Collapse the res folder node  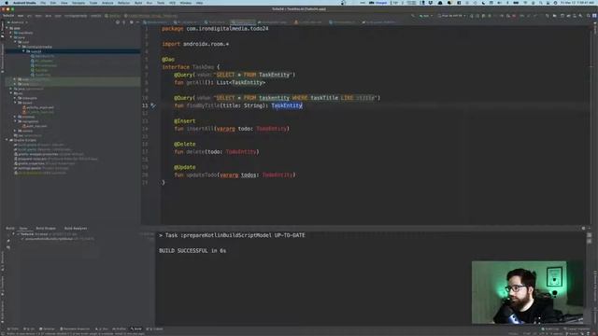11,93
